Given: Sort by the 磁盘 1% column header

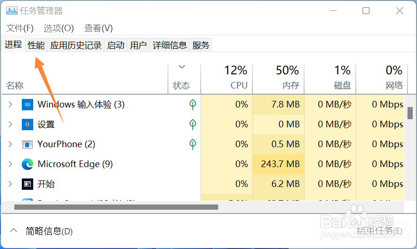Looking at the screenshot, I should 330,79.
